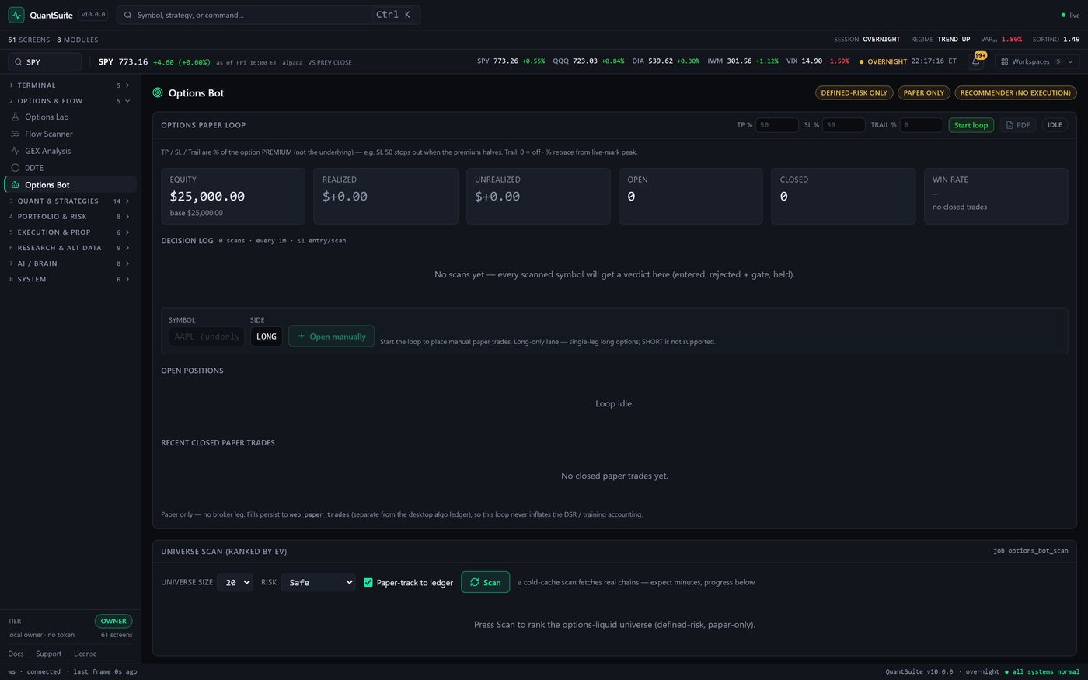The image size is (1088, 680).
Task: Open the notifications bell icon
Action: (976, 61)
